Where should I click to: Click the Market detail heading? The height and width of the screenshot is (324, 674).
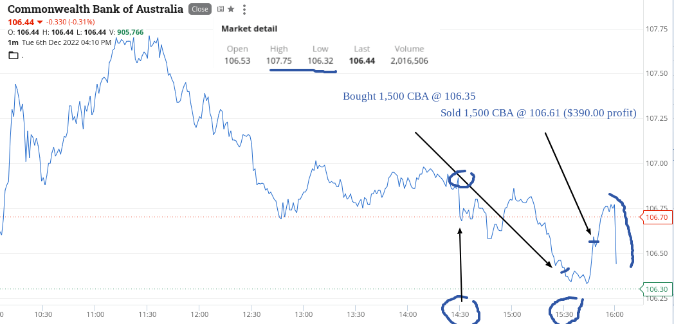tap(250, 29)
